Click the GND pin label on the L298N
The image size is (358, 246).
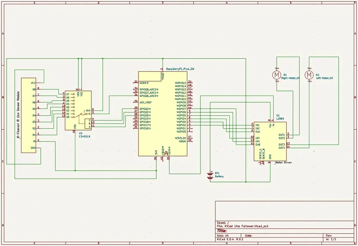270,157
